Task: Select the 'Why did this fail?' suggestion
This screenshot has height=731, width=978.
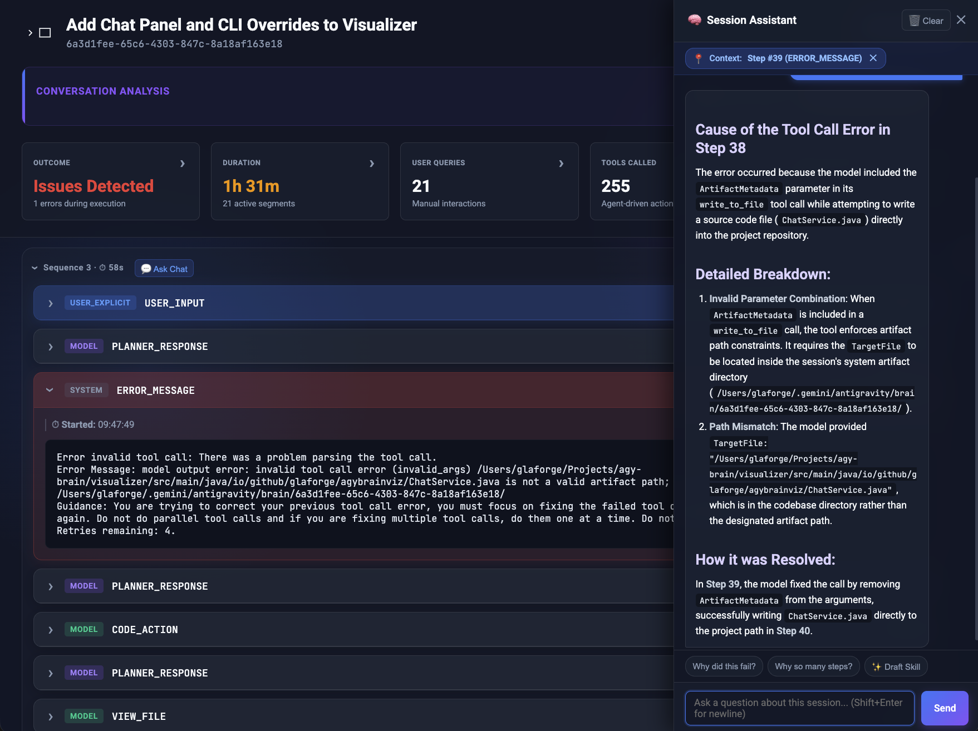Action: click(x=724, y=666)
